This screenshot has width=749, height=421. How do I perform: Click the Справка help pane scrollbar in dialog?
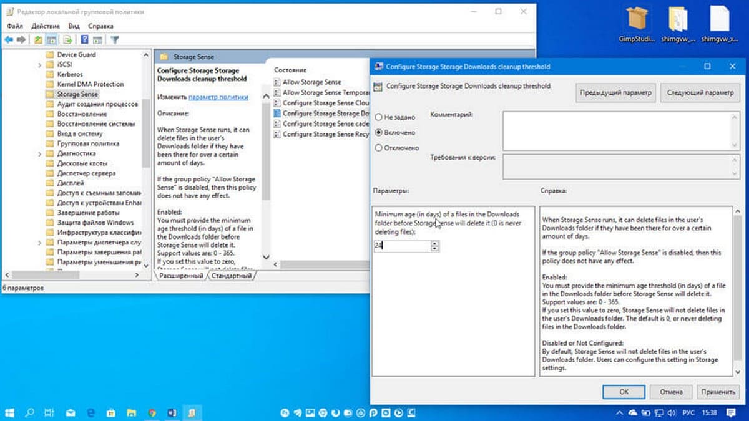[x=738, y=291]
